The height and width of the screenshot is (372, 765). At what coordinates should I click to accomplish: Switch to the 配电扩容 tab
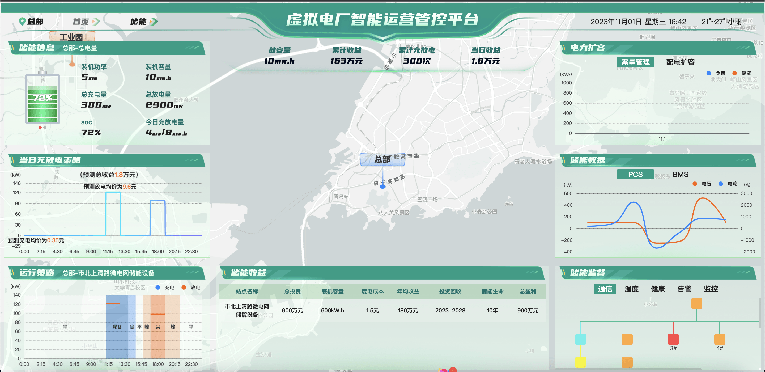tap(680, 62)
